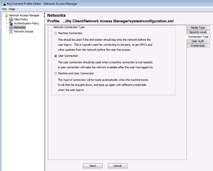Click the AnyConnect Profile Editor title bar icon
The image size is (213, 171).
point(3,4)
